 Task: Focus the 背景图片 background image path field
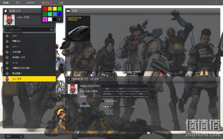[125, 97]
